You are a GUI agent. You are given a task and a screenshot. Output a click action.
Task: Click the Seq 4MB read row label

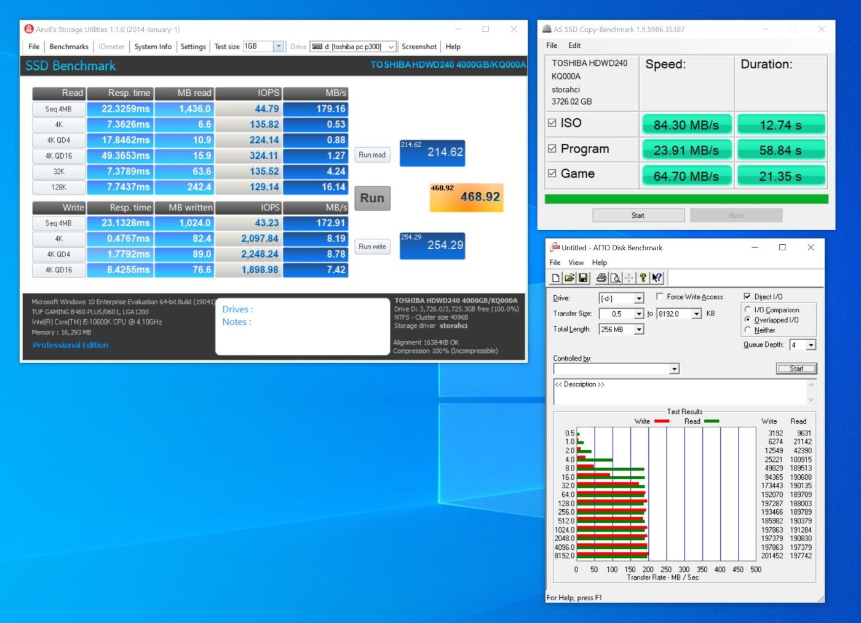(x=58, y=109)
